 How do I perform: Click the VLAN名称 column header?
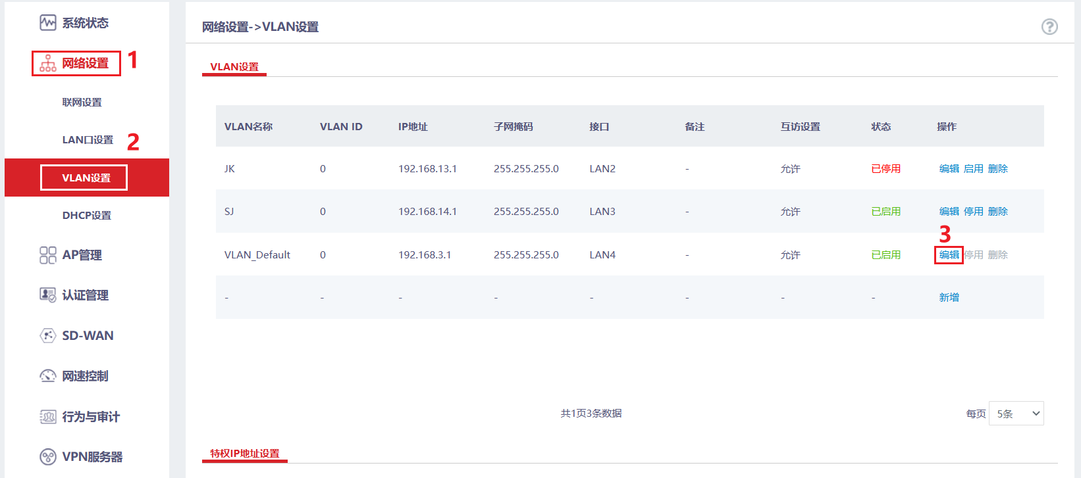[249, 127]
